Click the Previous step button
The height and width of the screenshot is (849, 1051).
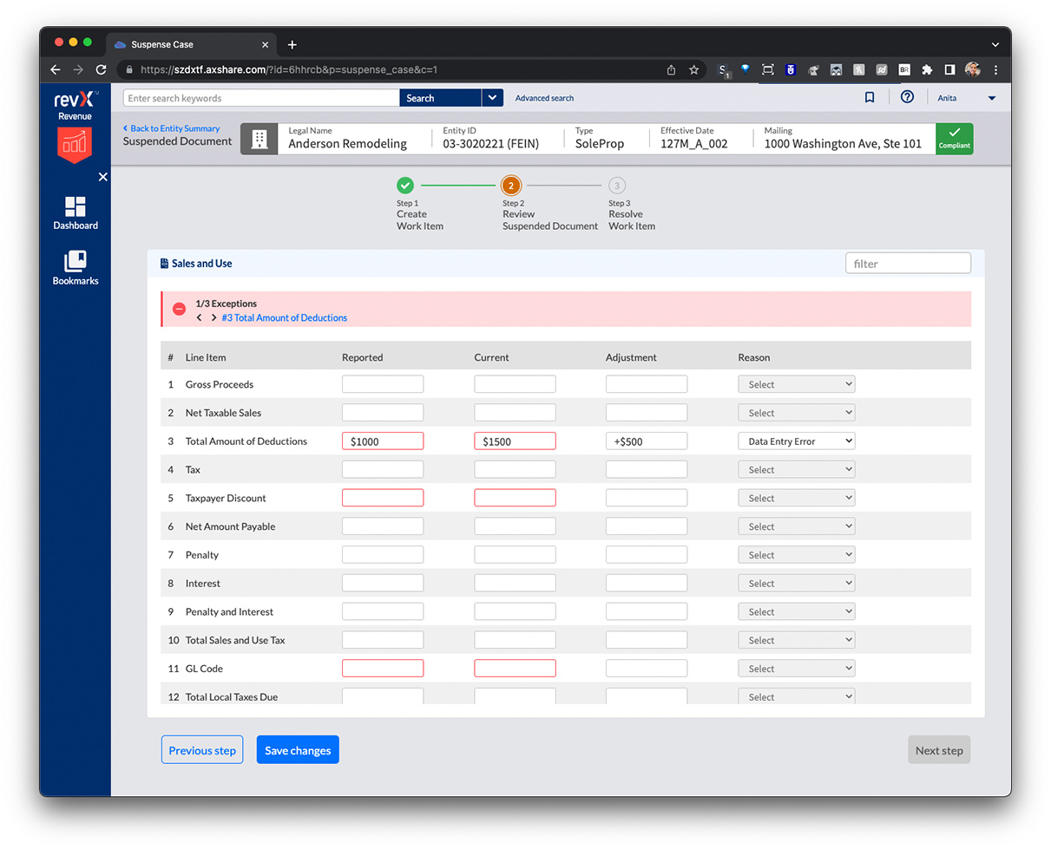coord(202,750)
